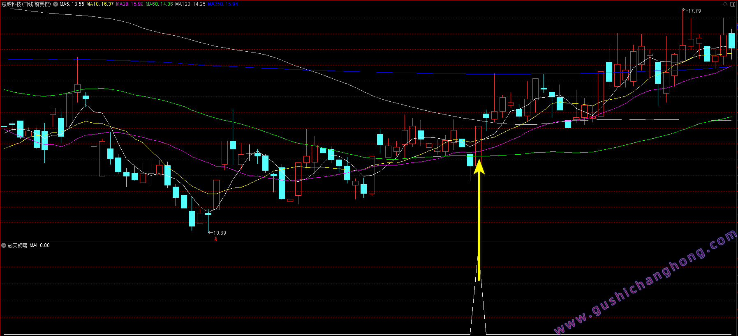Click the 10.69 low price label
Screen dimensions: 738x336
click(x=220, y=233)
